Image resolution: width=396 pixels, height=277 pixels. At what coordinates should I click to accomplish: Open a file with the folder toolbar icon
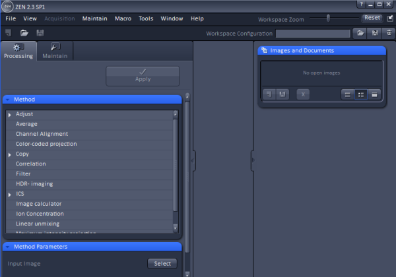24,33
